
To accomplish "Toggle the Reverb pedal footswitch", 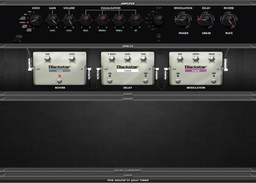I will coord(59,81).
